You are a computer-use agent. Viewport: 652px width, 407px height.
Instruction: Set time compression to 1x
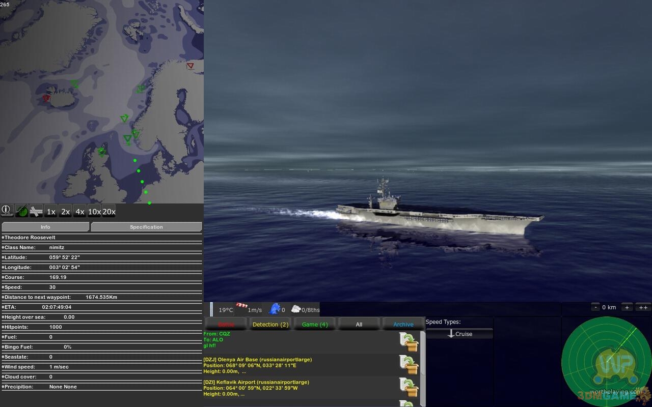51,212
